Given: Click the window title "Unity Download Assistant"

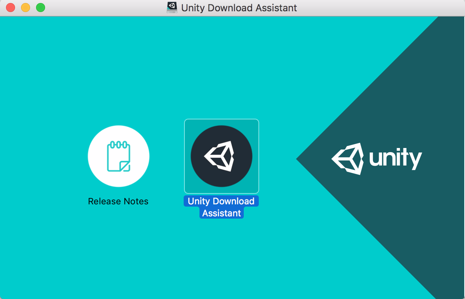Looking at the screenshot, I should [x=239, y=8].
